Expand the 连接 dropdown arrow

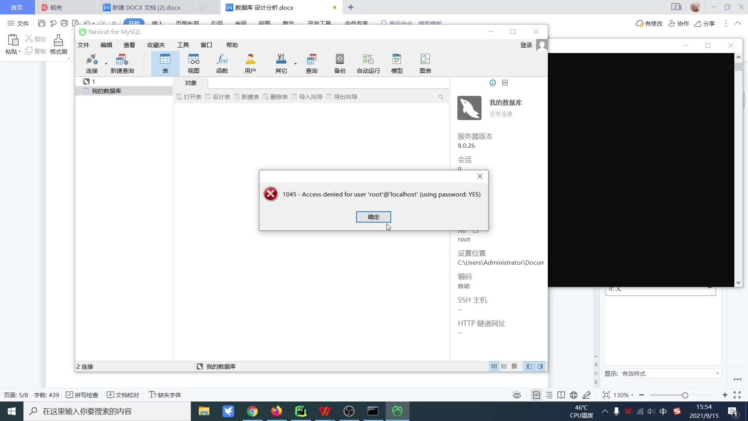tap(106, 64)
